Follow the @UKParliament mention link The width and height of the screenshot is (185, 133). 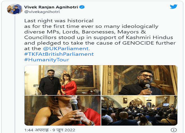[66, 49]
